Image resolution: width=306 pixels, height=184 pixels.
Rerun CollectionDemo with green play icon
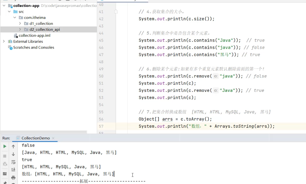(5, 146)
